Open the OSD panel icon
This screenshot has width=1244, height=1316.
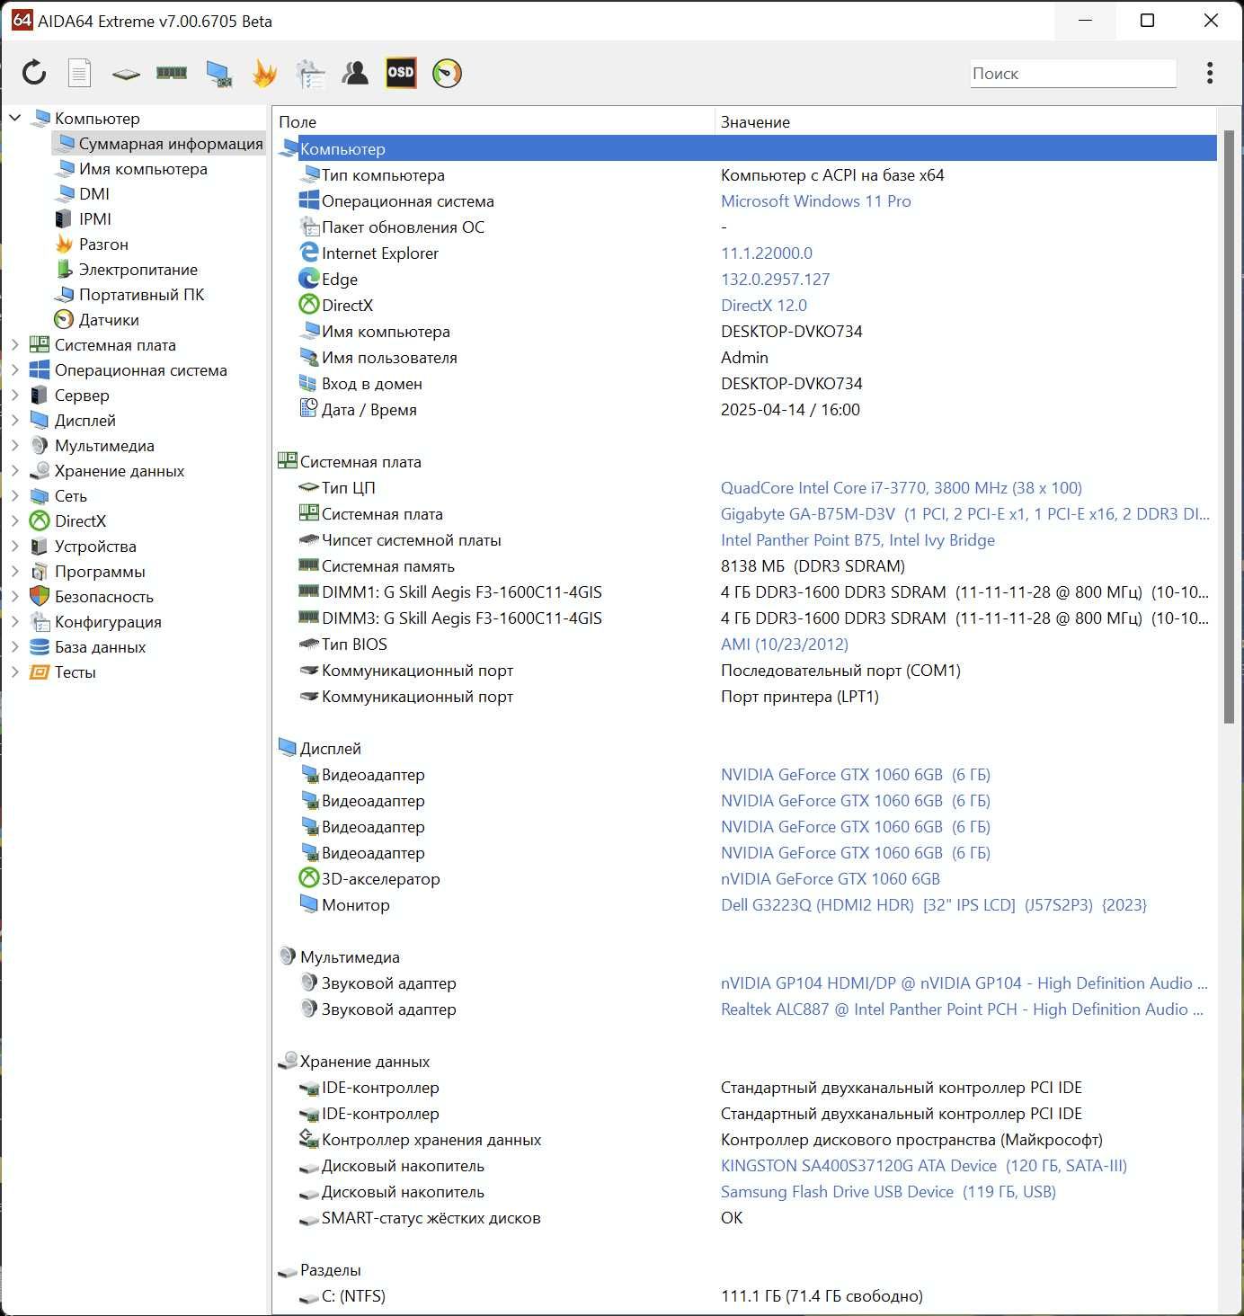(x=401, y=73)
